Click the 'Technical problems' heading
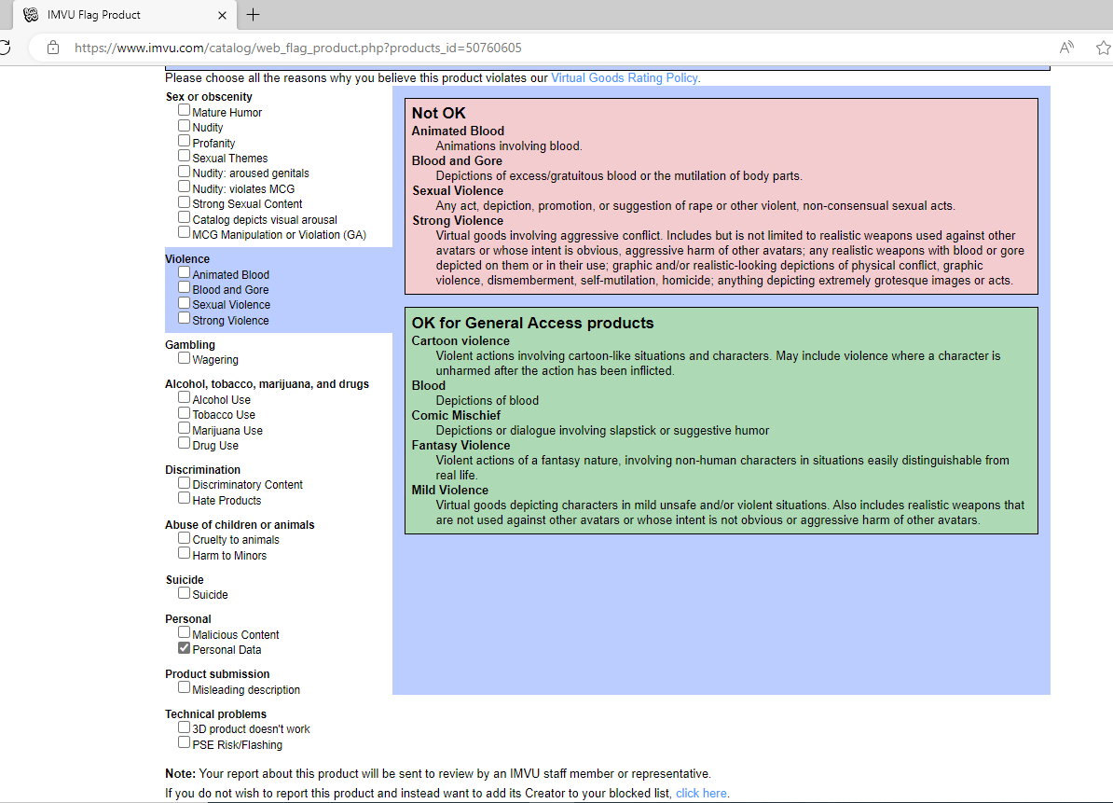This screenshot has width=1113, height=803. click(x=215, y=714)
